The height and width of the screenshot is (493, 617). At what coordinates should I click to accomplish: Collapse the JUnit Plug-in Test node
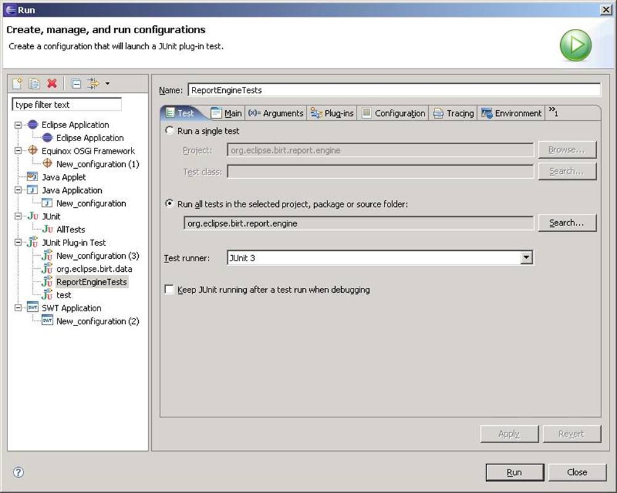pos(18,243)
